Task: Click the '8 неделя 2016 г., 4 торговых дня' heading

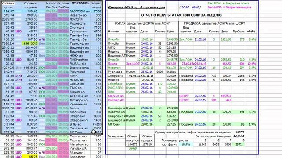Action: pos(137,7)
